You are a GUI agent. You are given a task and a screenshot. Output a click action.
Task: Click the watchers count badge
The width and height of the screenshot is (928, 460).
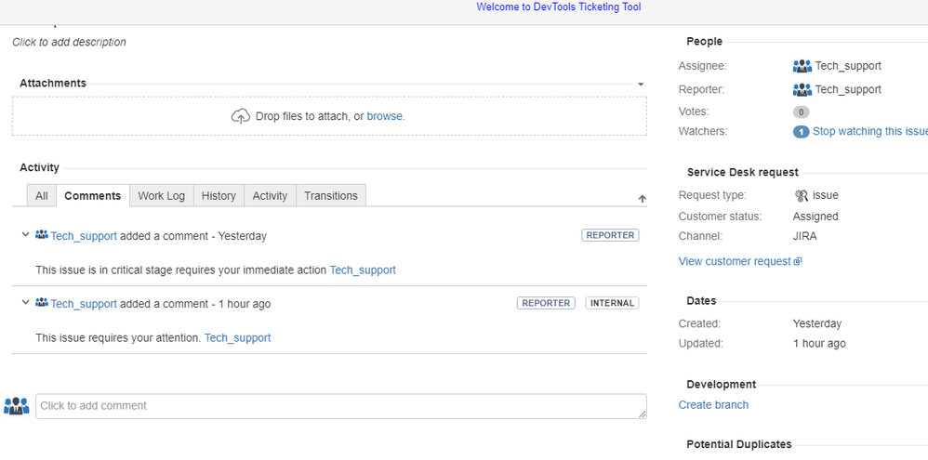(801, 132)
